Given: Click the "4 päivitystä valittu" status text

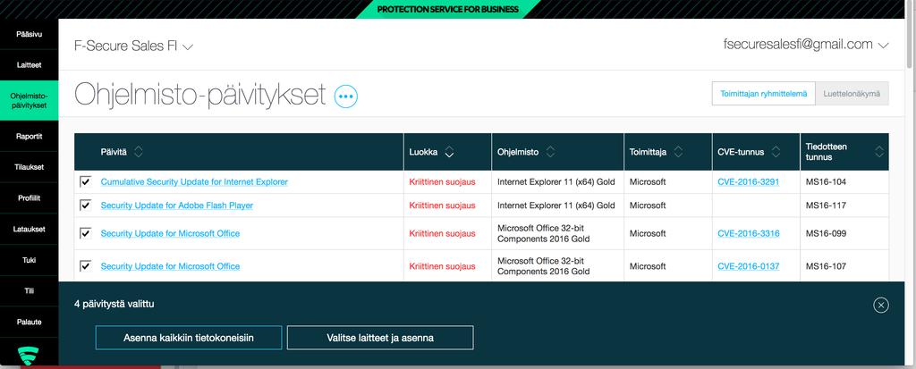Looking at the screenshot, I should coord(114,304).
